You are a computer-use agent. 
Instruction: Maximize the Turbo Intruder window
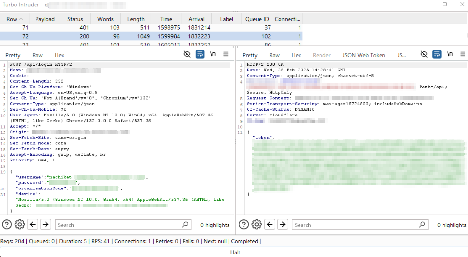[x=444, y=4]
